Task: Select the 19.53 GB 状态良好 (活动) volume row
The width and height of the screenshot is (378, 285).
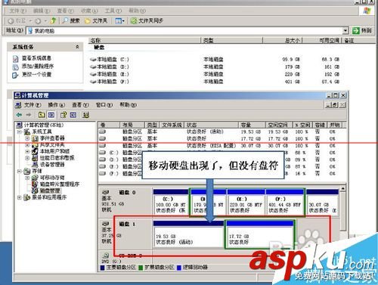Action: 221,132
